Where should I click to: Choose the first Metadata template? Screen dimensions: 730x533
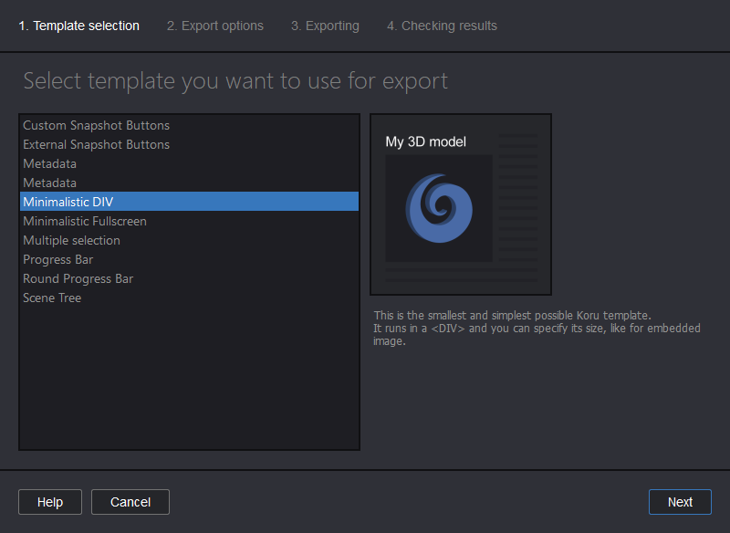49,163
